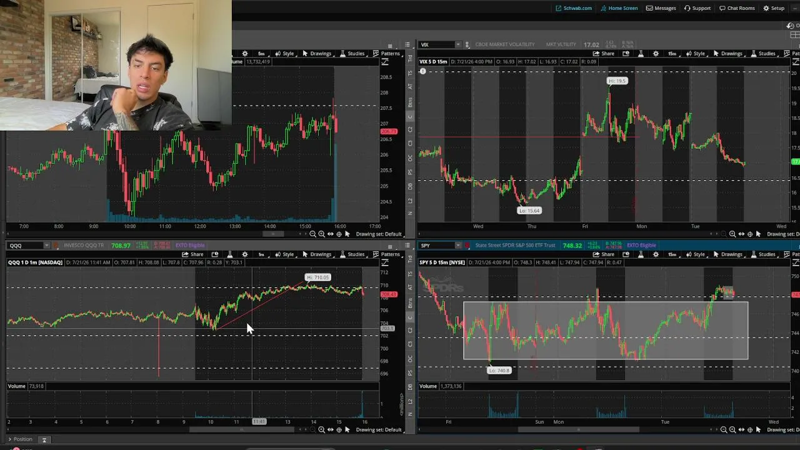Open the Btns side tab of SPY chart
Viewport: 800px width, 450px height.
point(411,303)
